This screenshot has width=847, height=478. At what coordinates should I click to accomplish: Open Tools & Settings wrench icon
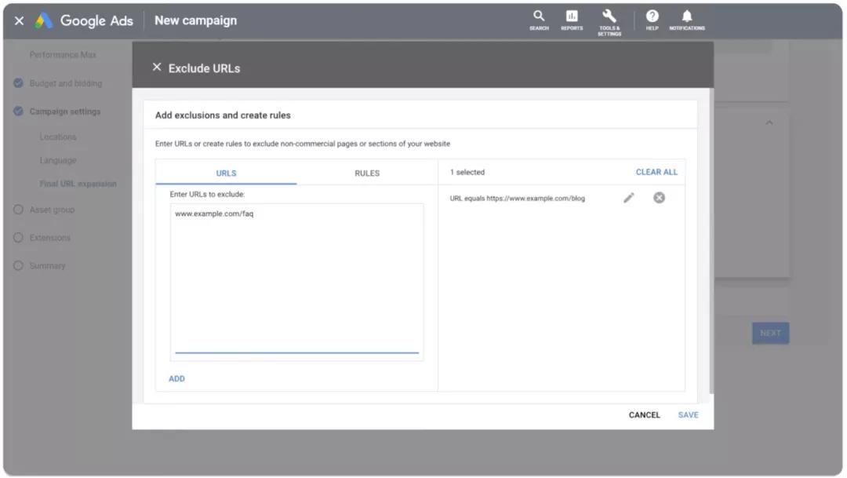tap(609, 22)
